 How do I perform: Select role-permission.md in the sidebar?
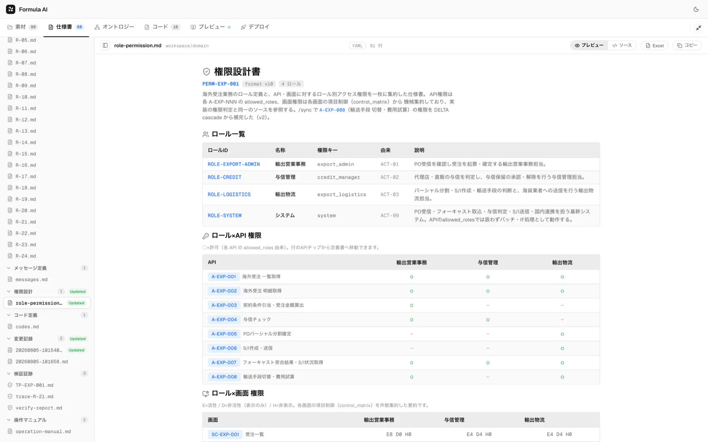click(47, 303)
